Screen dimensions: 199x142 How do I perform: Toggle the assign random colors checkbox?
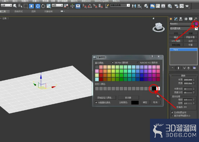pyautogui.click(x=96, y=102)
